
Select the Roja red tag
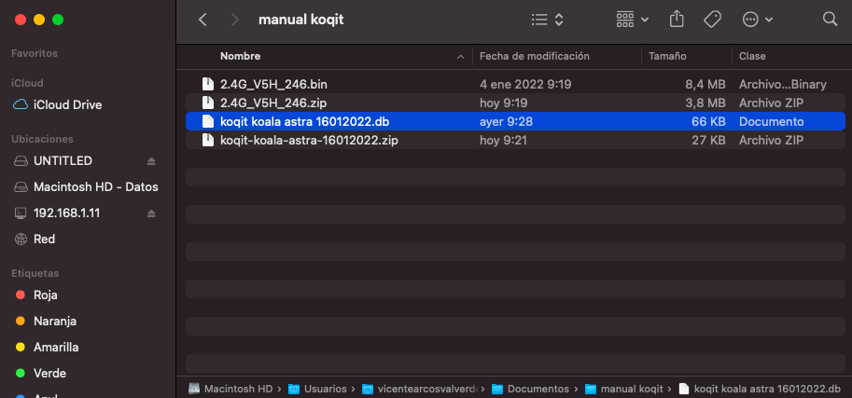pos(45,295)
